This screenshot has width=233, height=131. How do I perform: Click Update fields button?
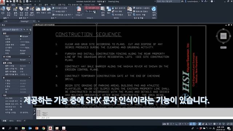click(118, 8)
